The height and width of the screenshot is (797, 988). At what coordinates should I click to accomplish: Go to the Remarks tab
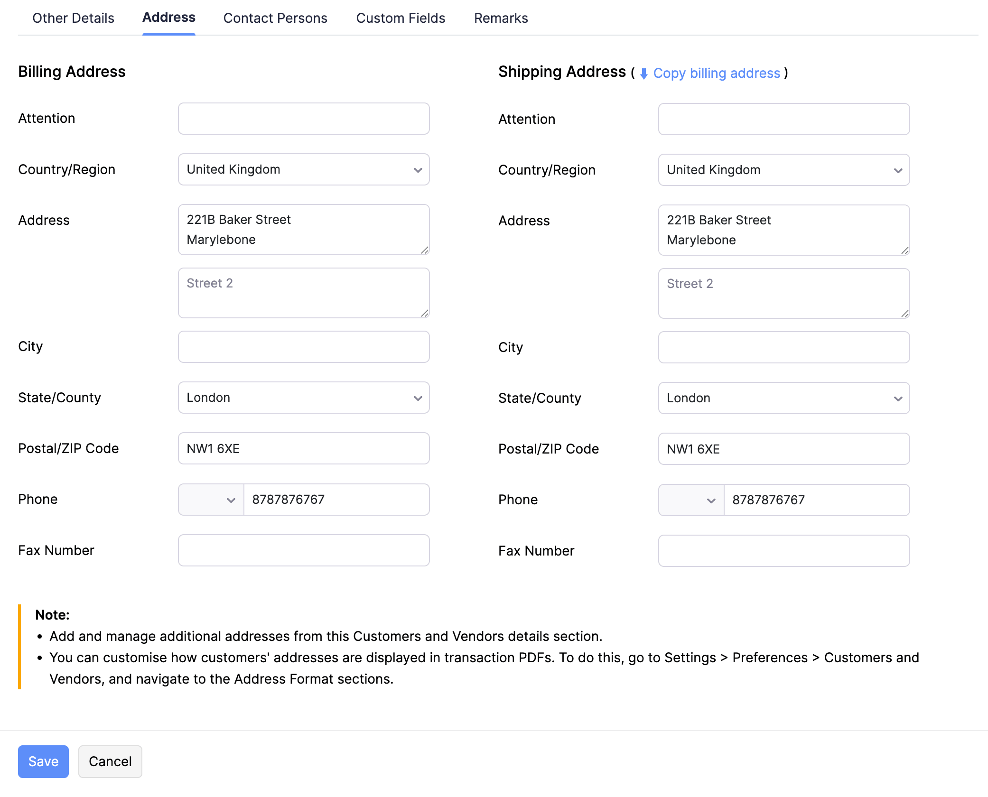501,18
